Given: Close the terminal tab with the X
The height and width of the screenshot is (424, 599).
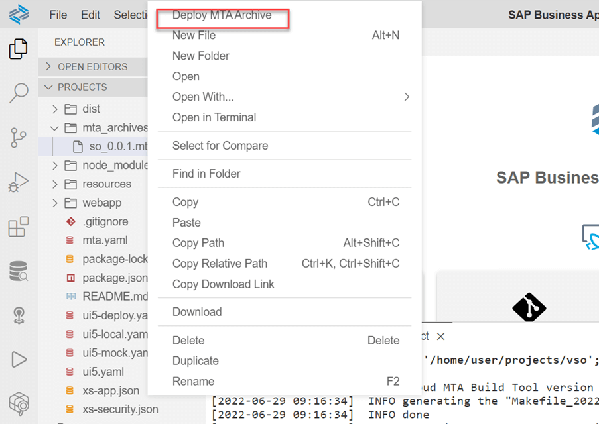Looking at the screenshot, I should [x=441, y=337].
